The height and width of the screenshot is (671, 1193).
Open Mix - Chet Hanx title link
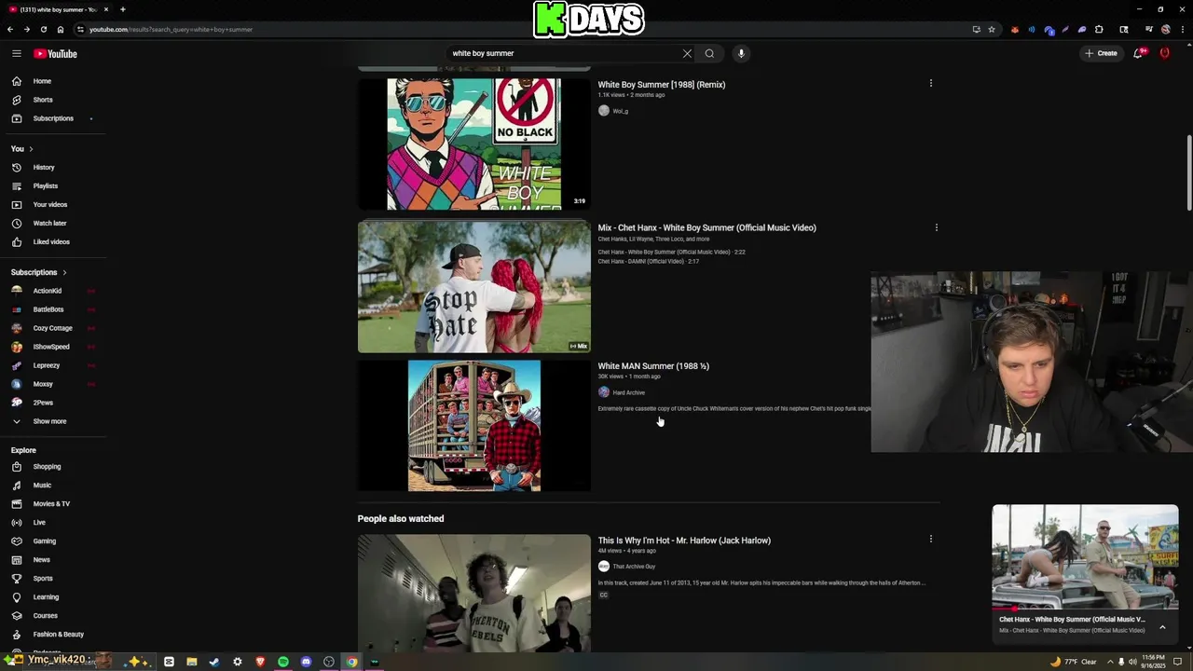(706, 227)
